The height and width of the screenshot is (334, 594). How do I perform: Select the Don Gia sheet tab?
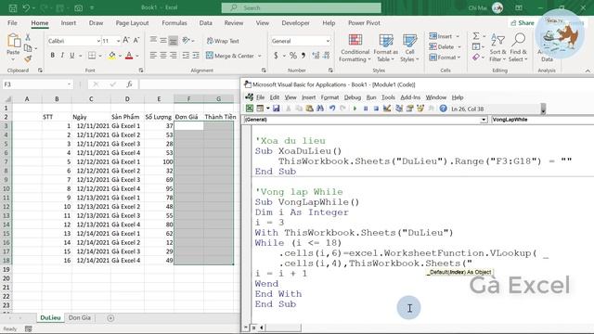click(80, 317)
